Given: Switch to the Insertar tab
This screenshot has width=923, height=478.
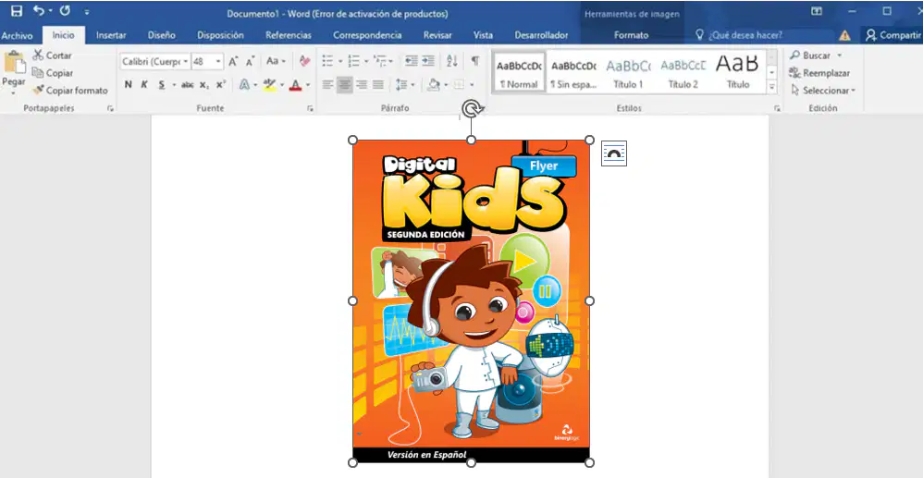Looking at the screenshot, I should coord(111,35).
